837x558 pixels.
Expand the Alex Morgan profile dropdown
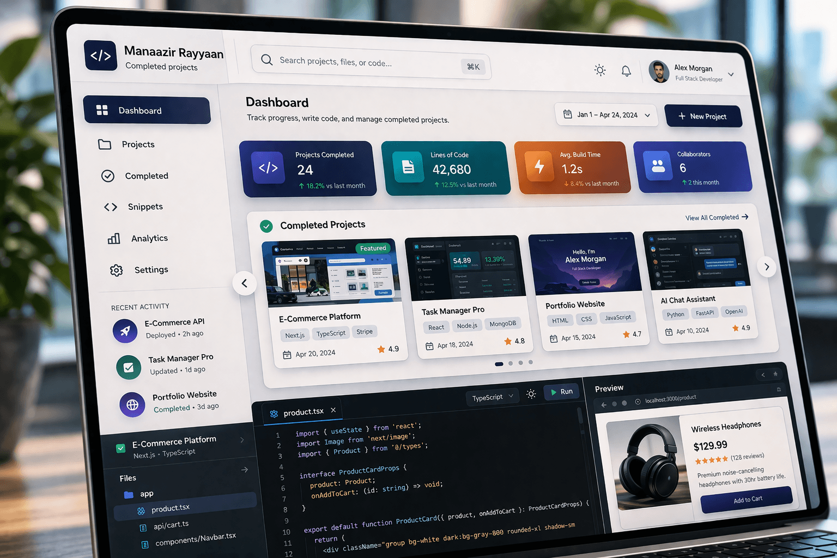coord(730,74)
